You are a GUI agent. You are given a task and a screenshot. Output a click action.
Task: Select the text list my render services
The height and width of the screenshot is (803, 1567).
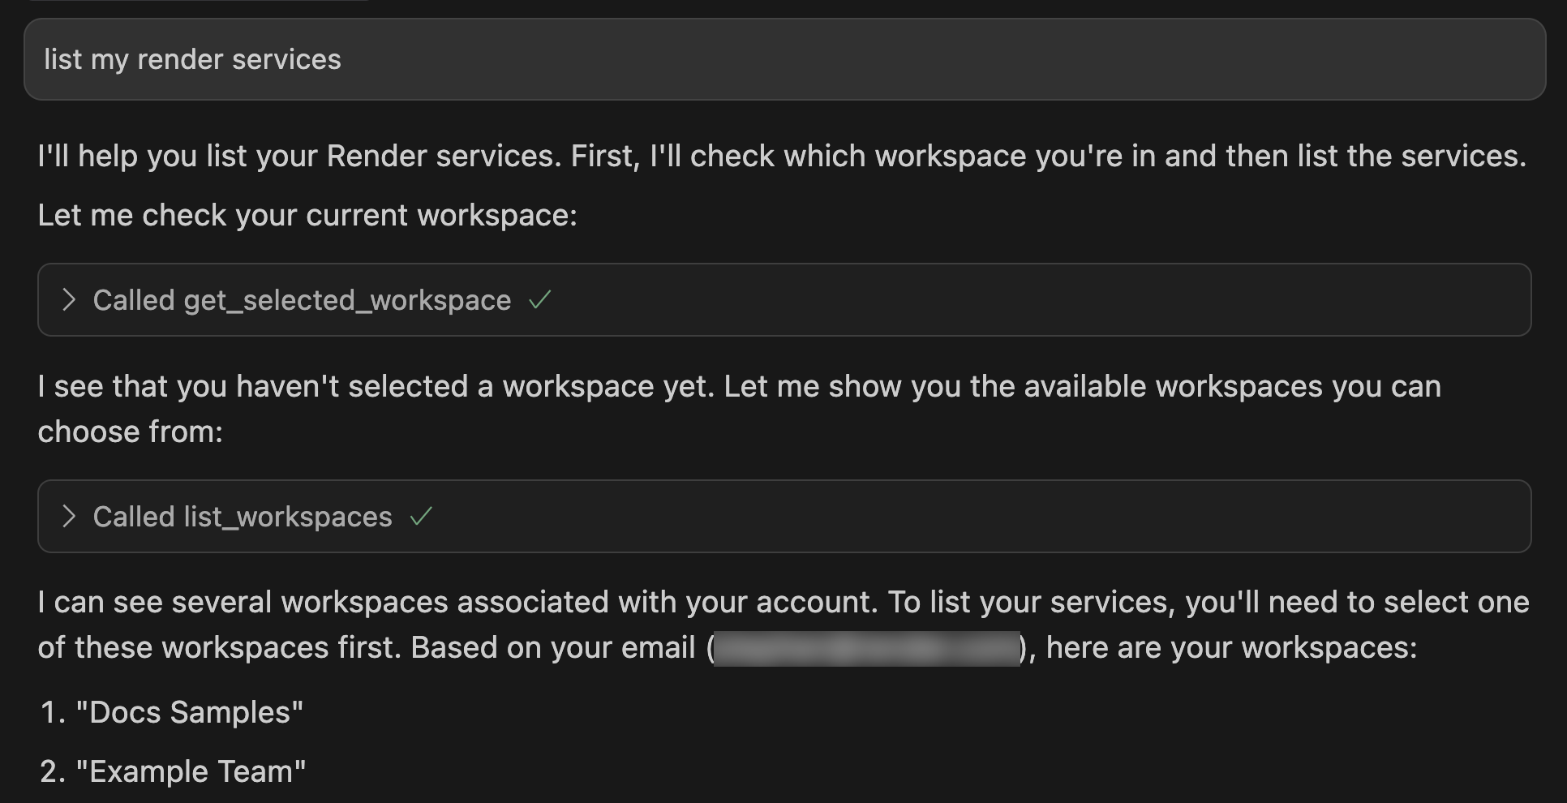point(192,58)
